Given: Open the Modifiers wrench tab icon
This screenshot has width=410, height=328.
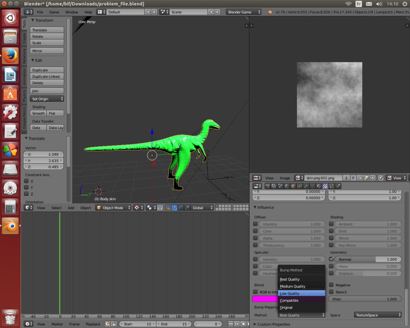Looking at the screenshot, I should [x=306, y=186].
